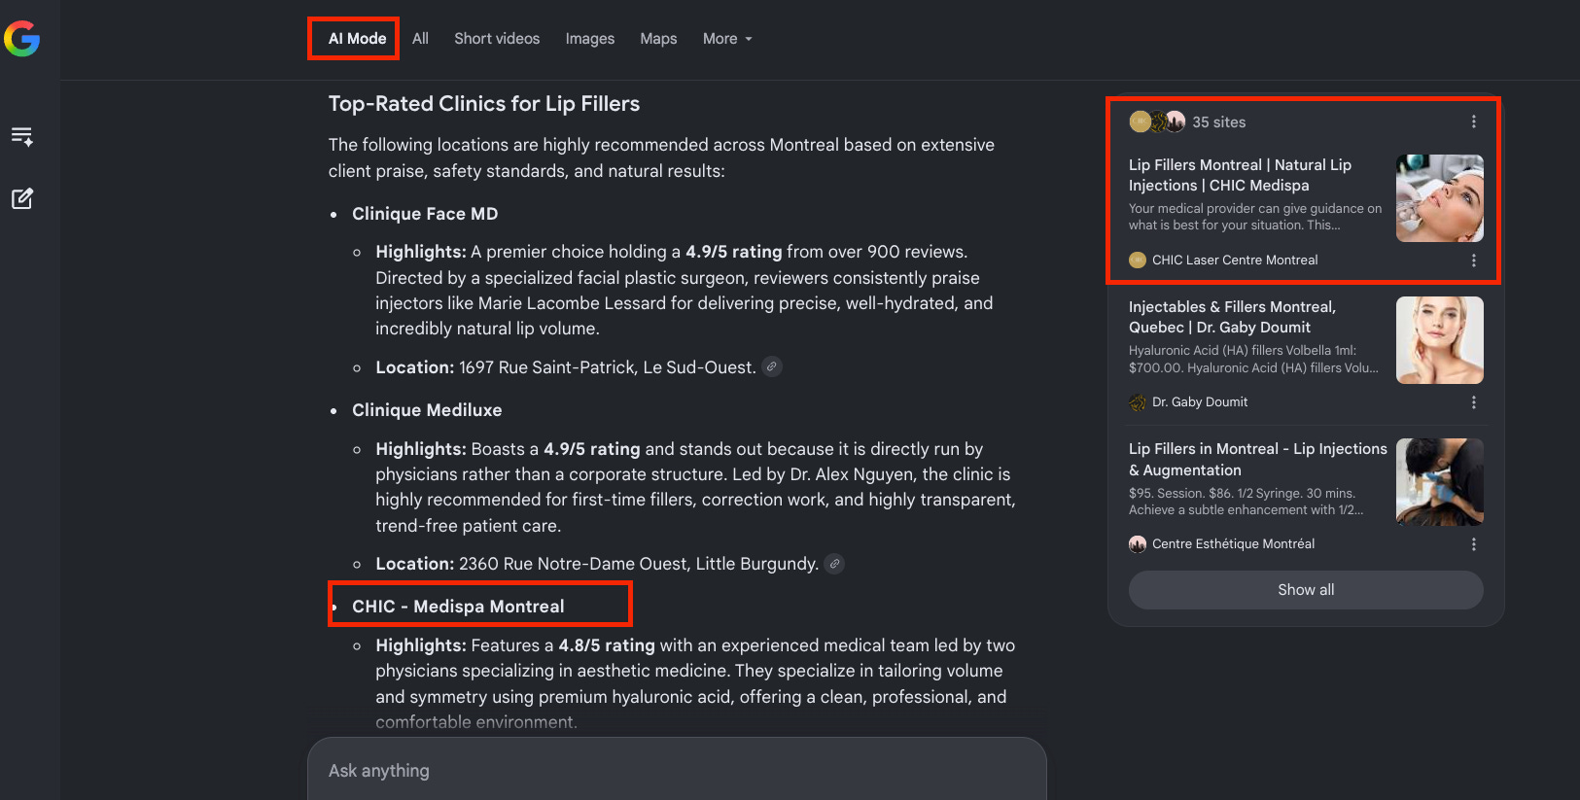Click the 4.9/5 rating text for Clinique Face MD
The image size is (1580, 800).
tap(734, 252)
